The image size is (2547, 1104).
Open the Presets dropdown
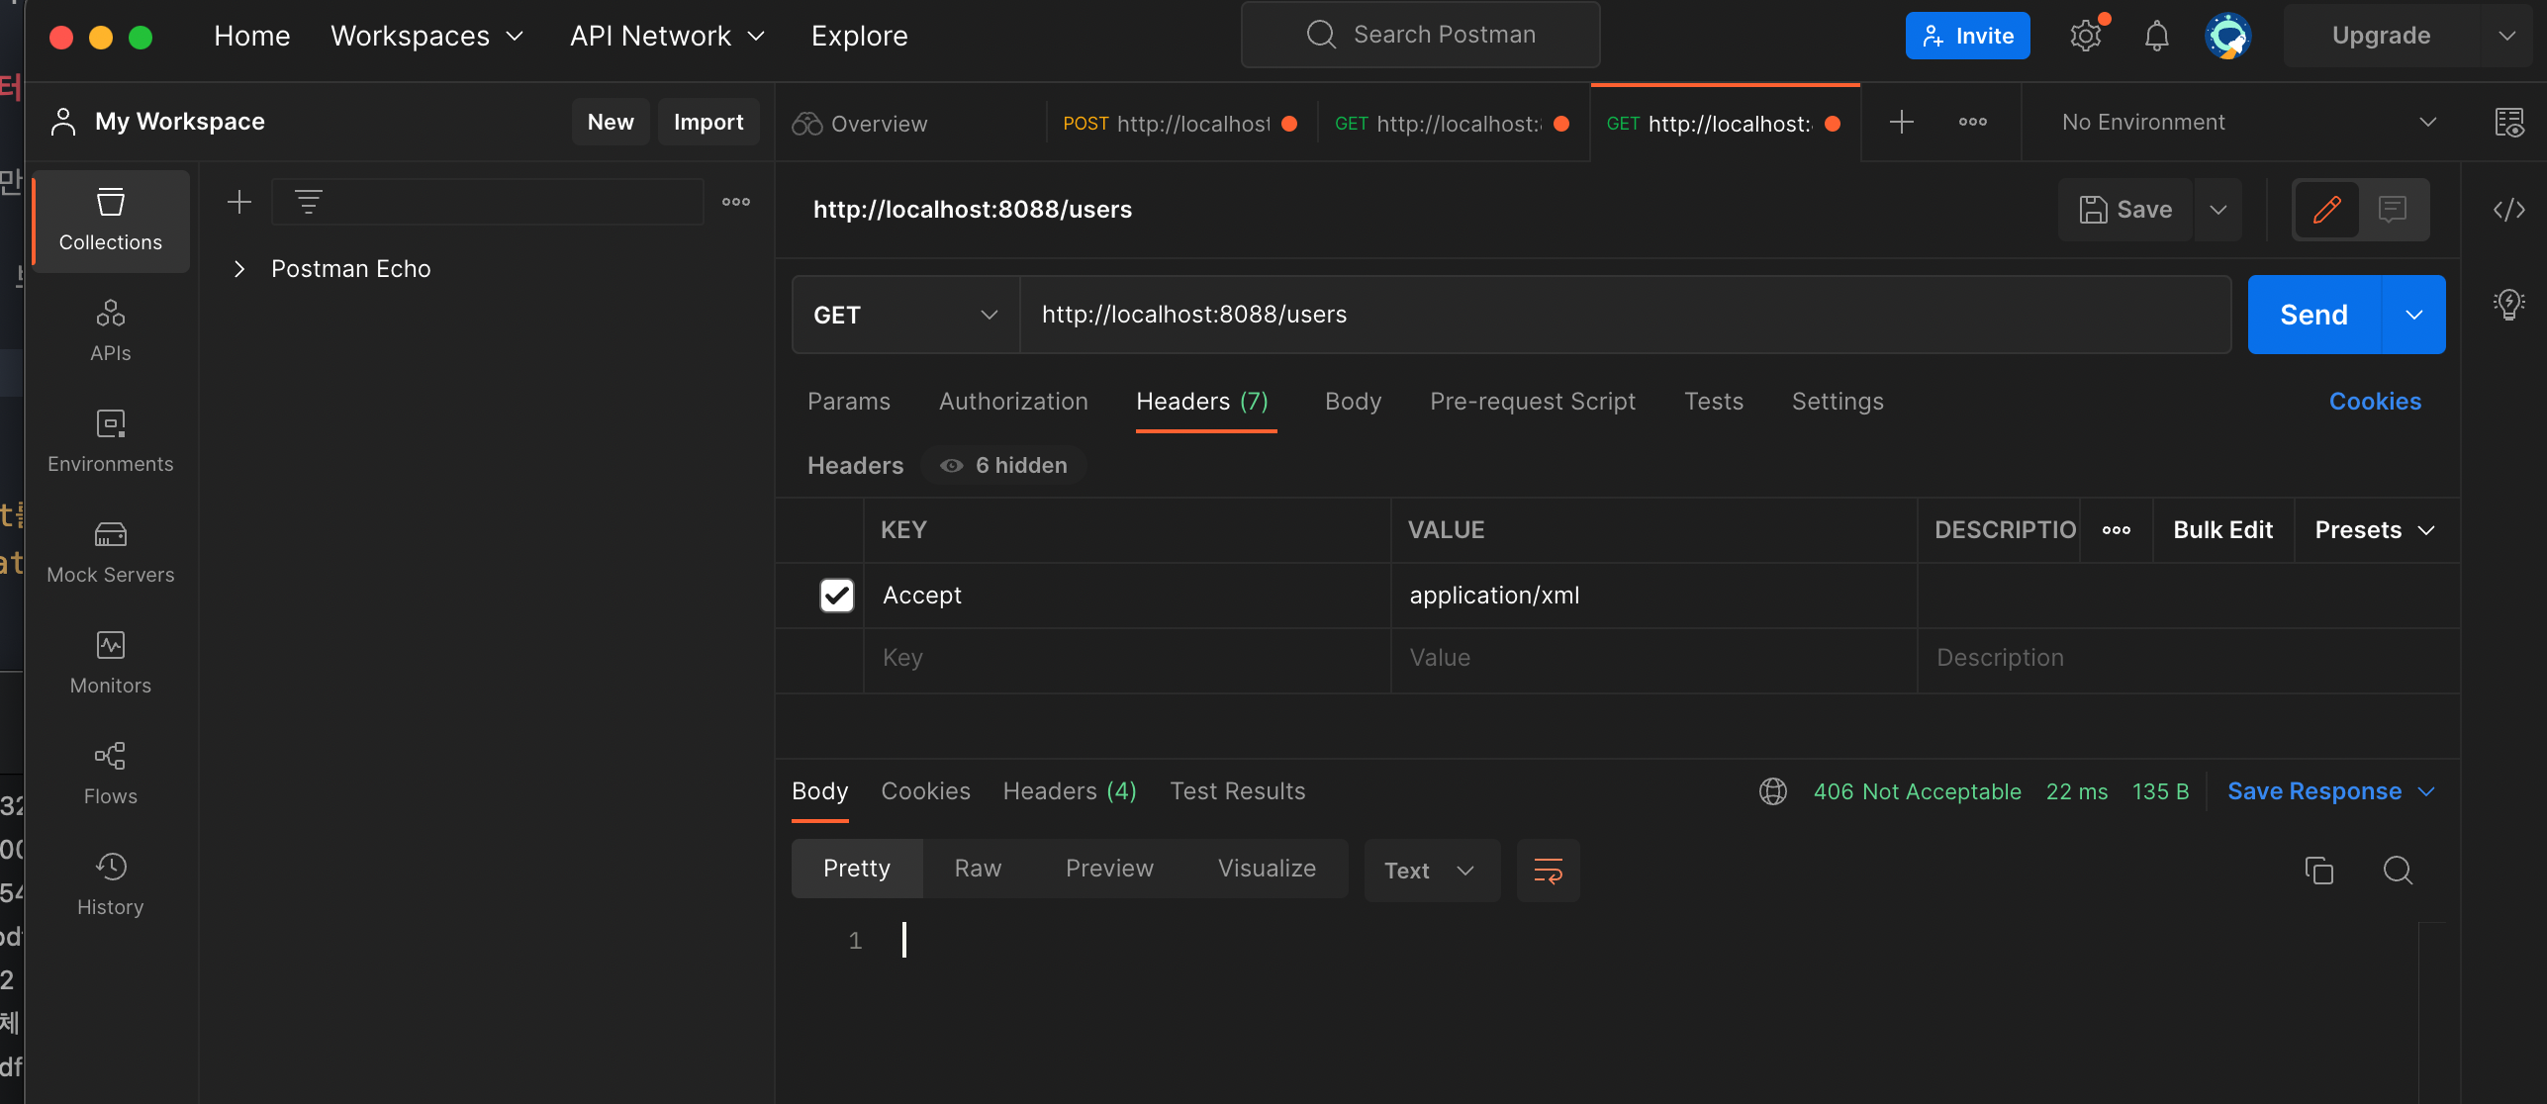[x=2375, y=530]
